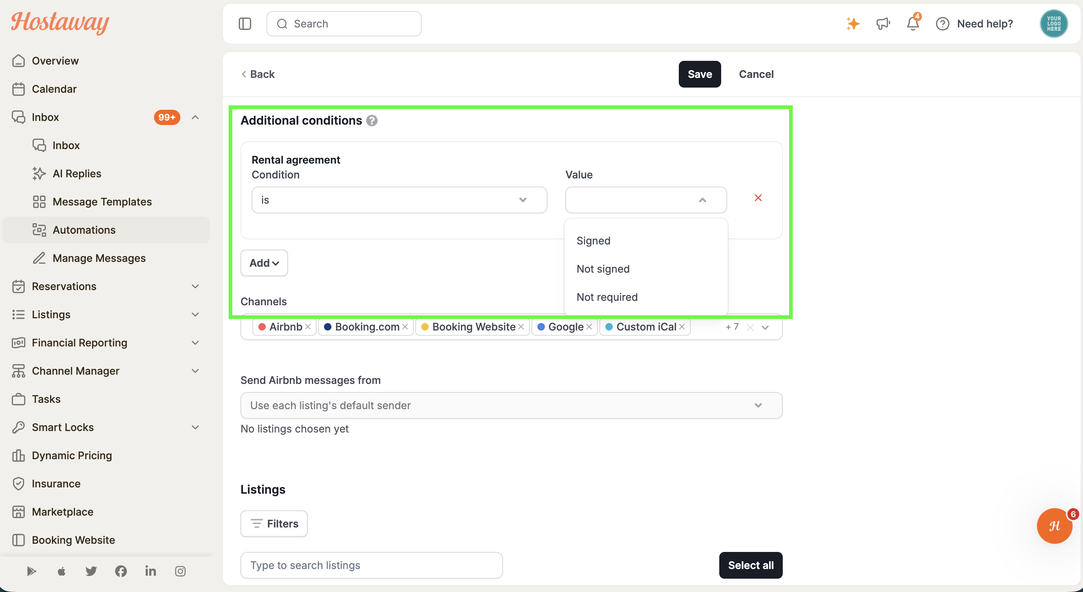Open AI Replies in the sidebar

pos(77,174)
